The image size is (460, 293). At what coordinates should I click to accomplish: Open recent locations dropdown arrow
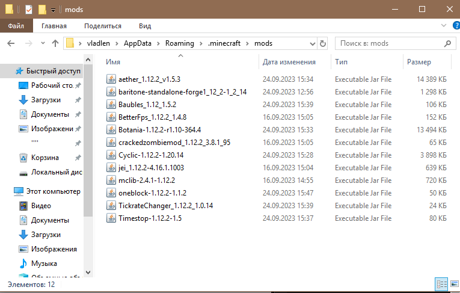pos(43,43)
